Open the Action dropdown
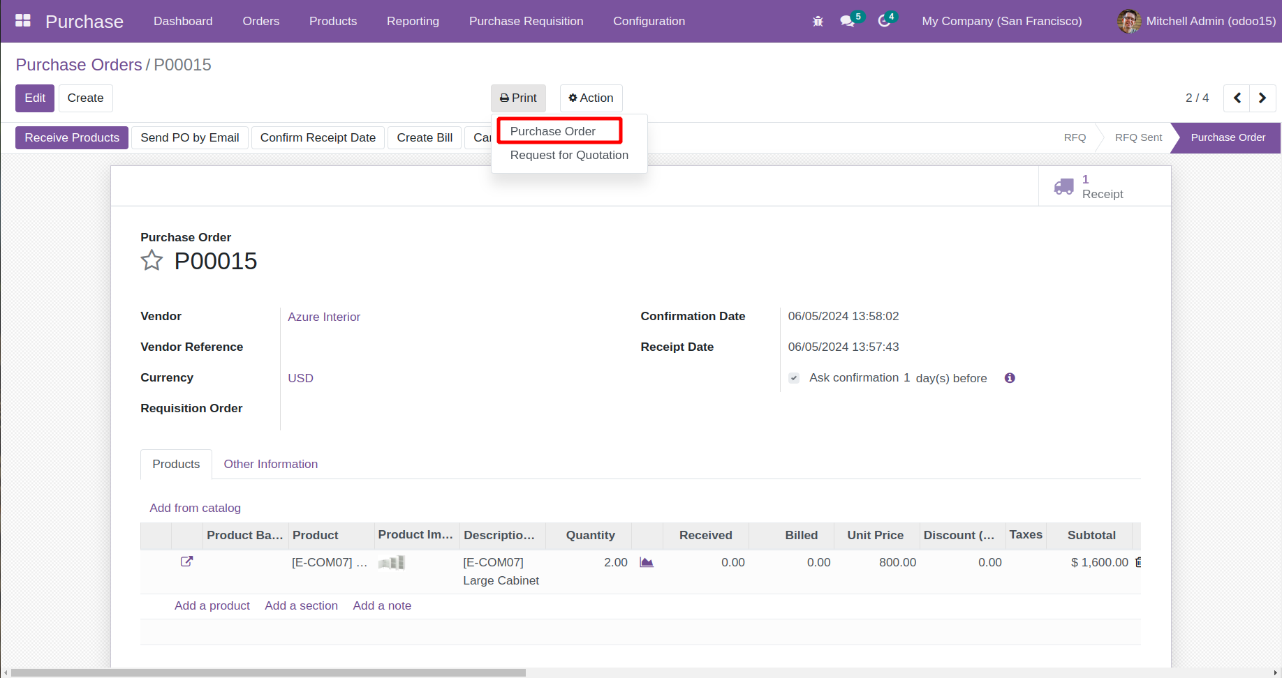This screenshot has height=678, width=1282. coord(591,98)
